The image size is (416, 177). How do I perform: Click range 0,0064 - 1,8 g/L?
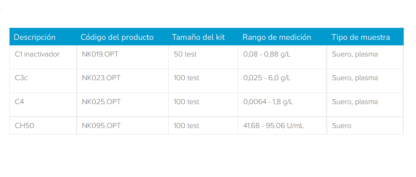268,102
